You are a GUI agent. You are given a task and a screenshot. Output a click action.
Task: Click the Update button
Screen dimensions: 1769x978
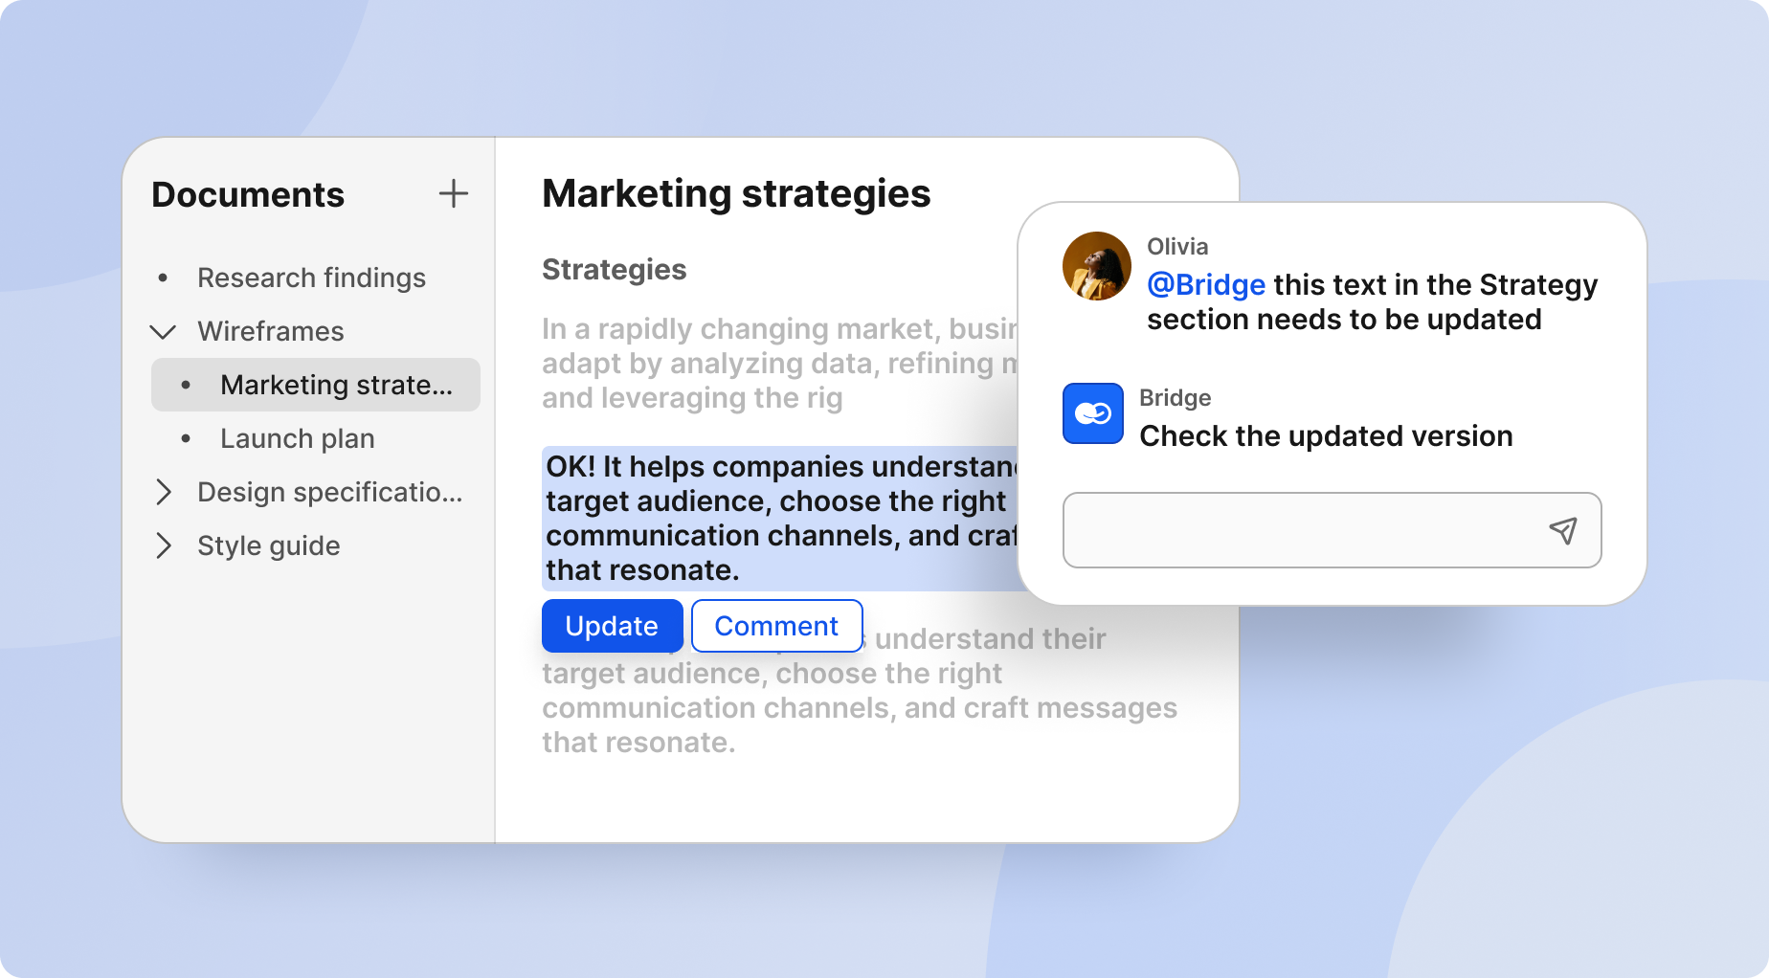click(x=613, y=626)
